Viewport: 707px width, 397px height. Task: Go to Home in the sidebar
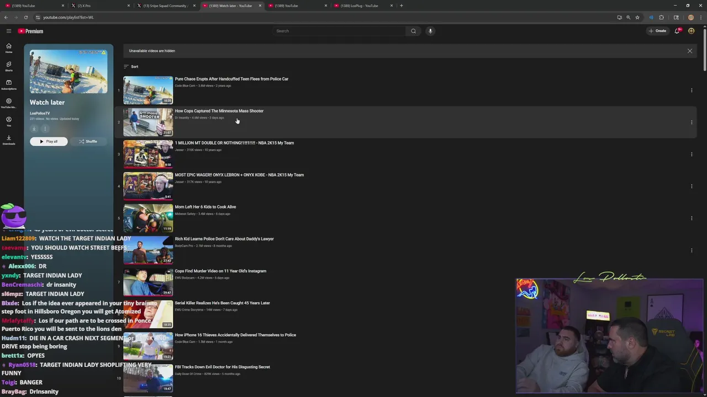point(9,48)
